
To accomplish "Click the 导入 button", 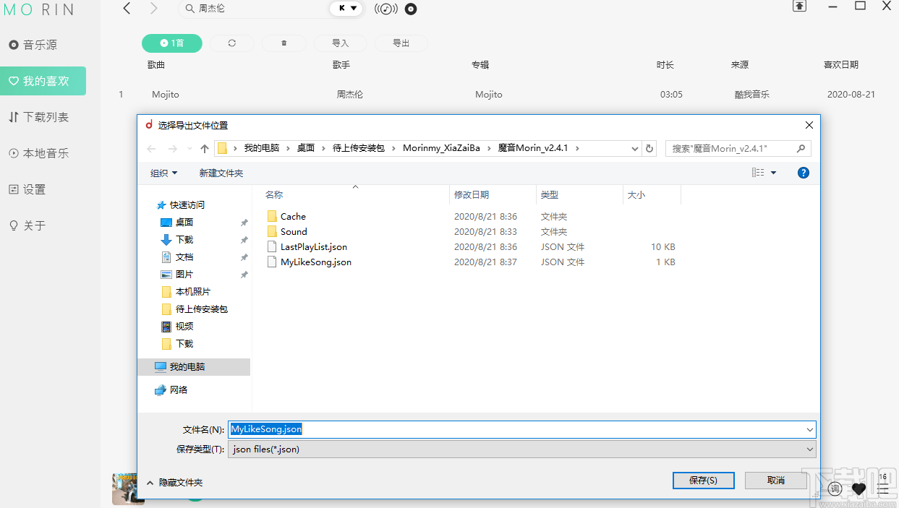I will click(x=341, y=43).
